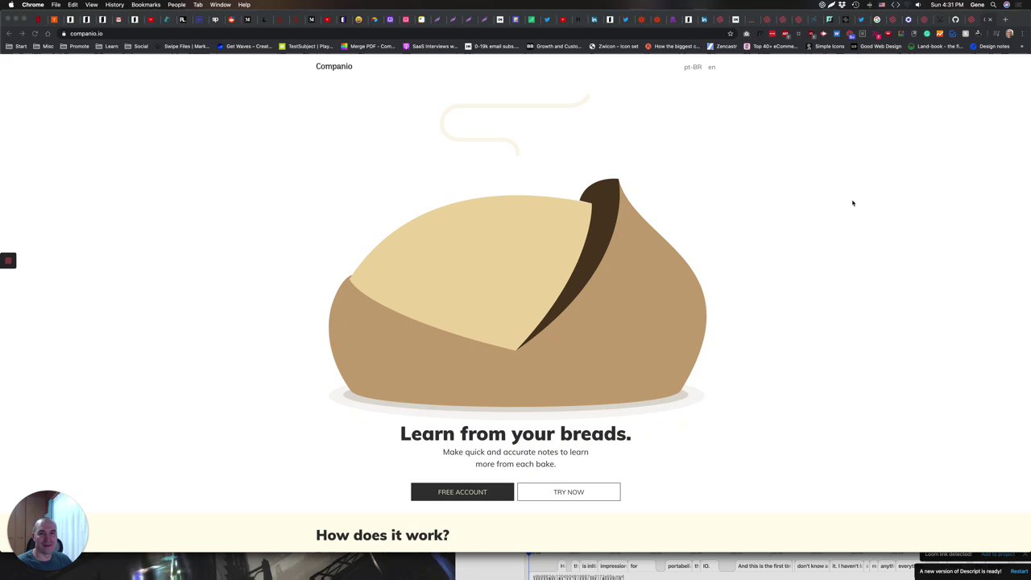Open Chrome's three-dot menu
Screen dimensions: 1031x580
coord(1022,34)
